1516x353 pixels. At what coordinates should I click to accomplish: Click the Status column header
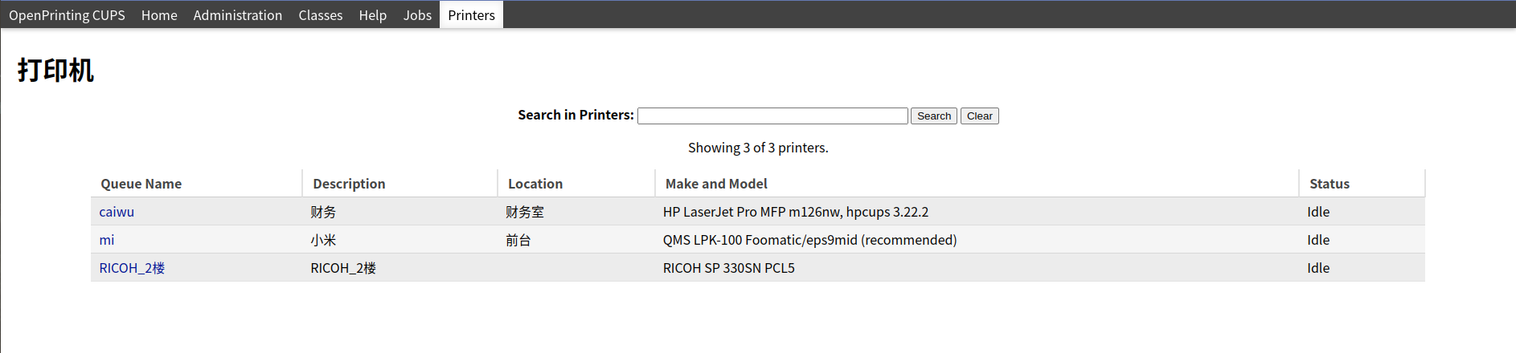(x=1330, y=184)
